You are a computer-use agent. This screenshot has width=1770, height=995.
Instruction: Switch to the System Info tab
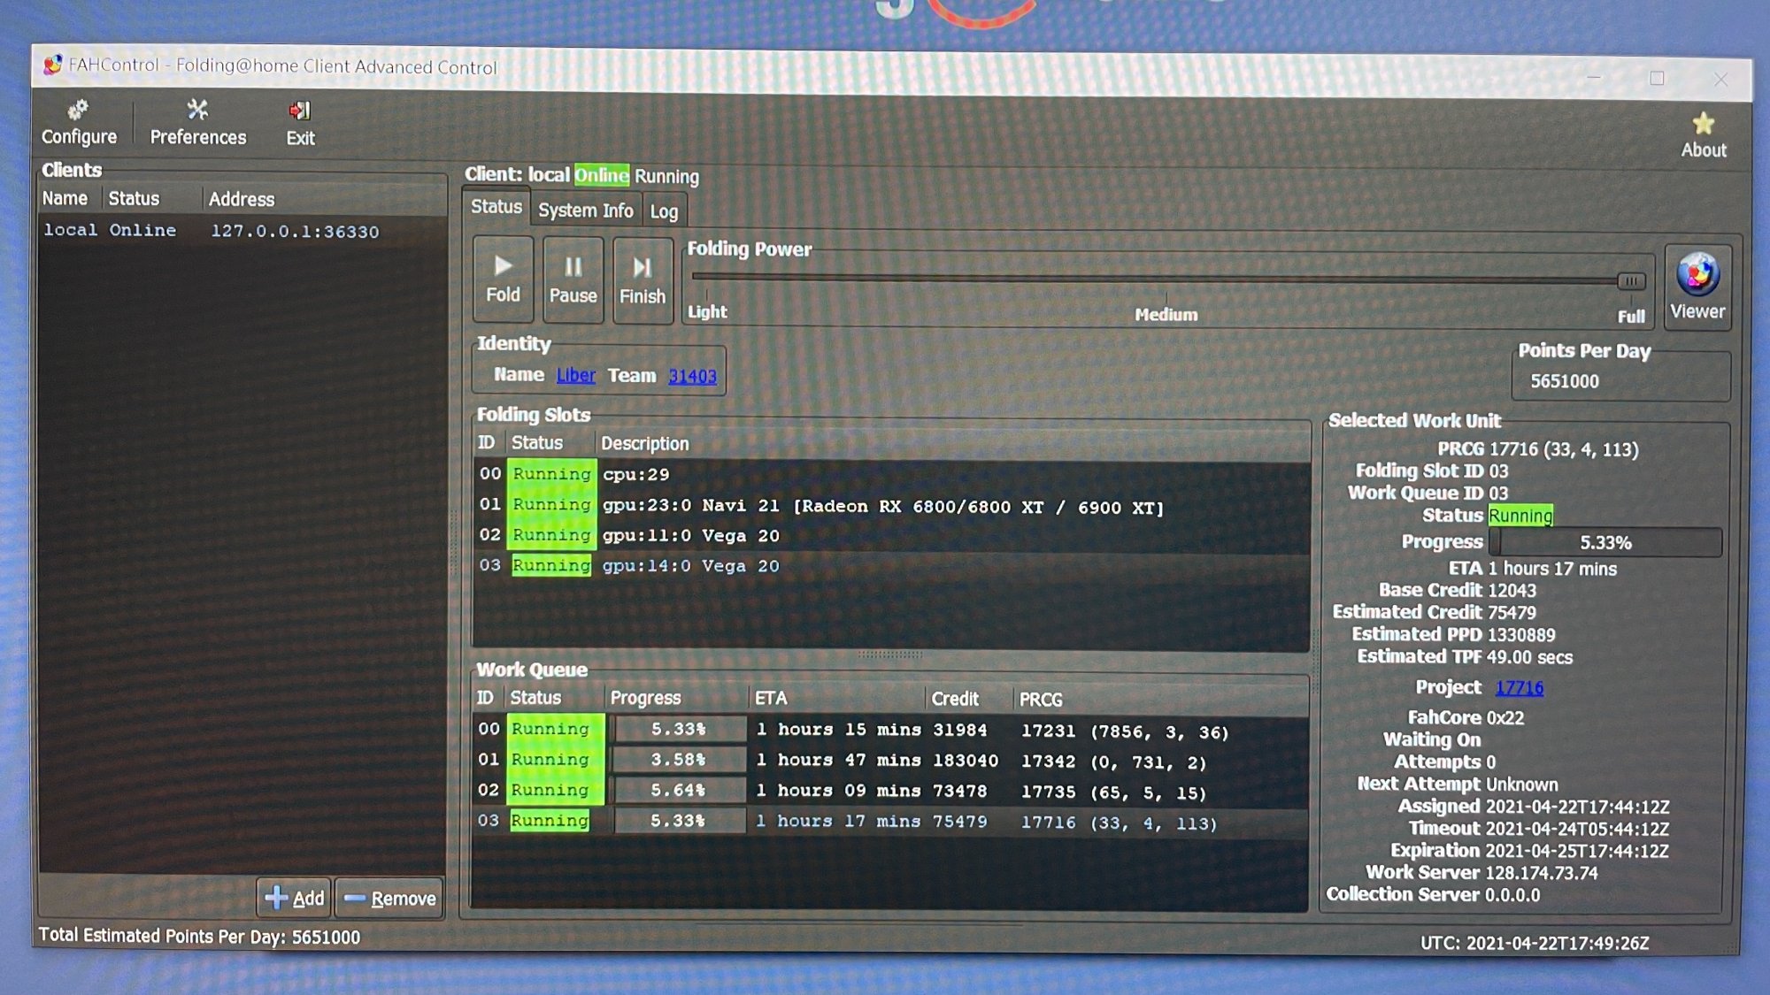(x=586, y=210)
